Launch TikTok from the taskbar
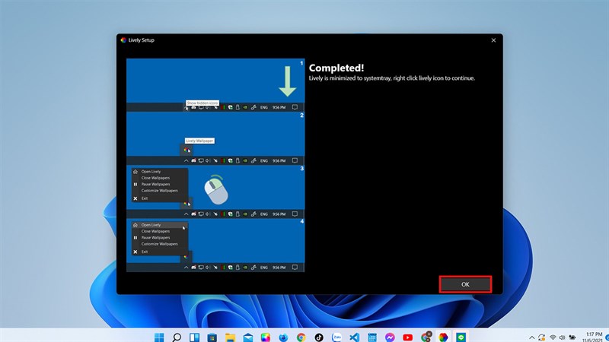 318,336
